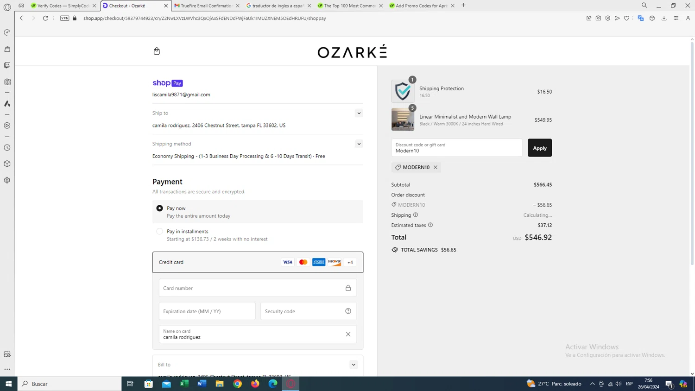The width and height of the screenshot is (695, 391).
Task: Open sidebar settings gear icon
Action: coord(7,180)
